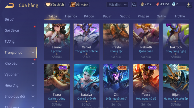Screen dimensions: 194x108
Task: Go to Tướng in the sidebar
Action: pyautogui.click(x=10, y=41)
